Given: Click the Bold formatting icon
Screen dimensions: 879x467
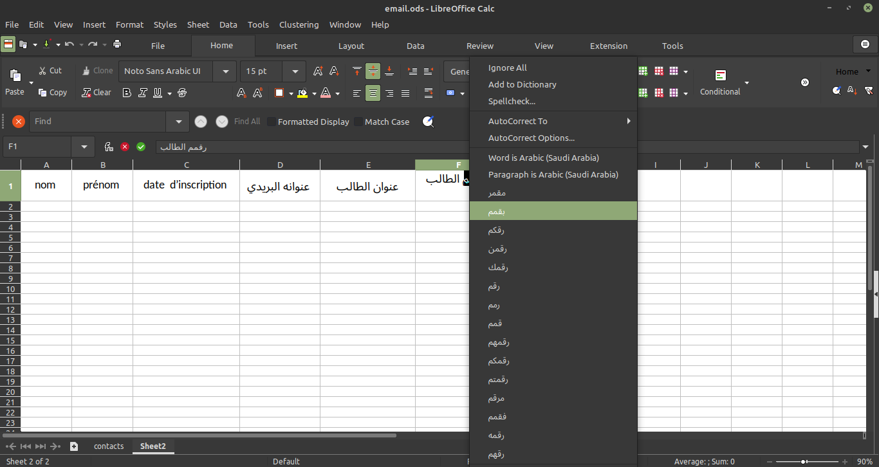Looking at the screenshot, I should (127, 93).
